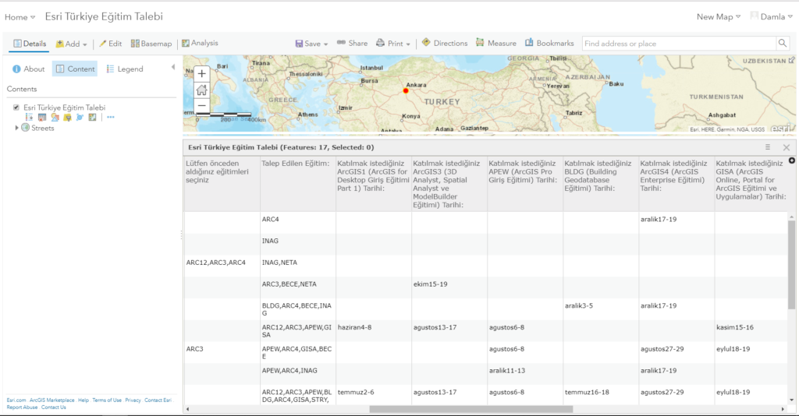Open the Save dropdown menu

pos(311,44)
